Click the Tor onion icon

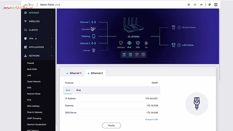click(146, 43)
